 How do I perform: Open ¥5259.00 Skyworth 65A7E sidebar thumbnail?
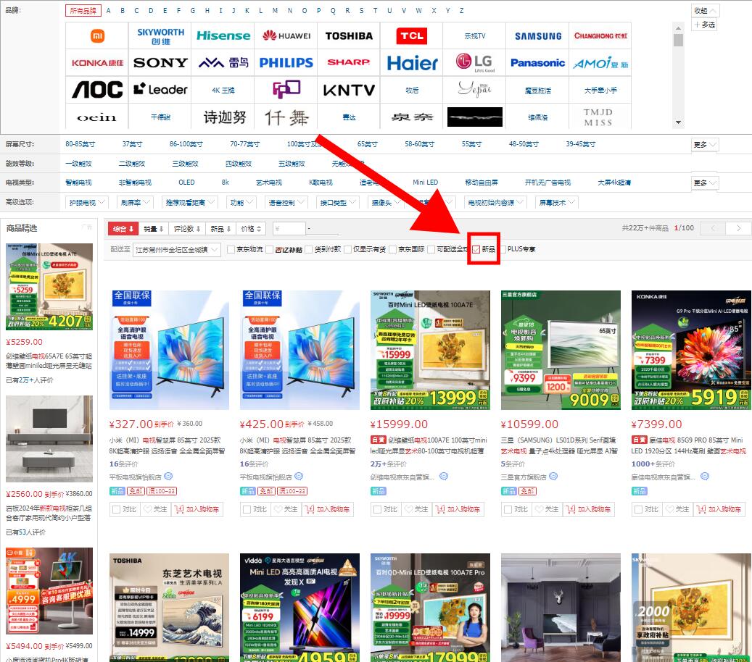(49, 286)
